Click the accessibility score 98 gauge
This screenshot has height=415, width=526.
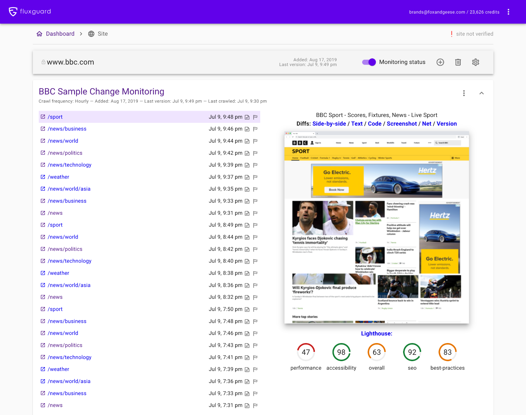(x=341, y=352)
